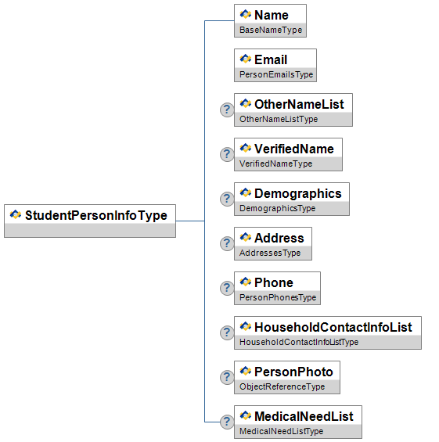
Task: Select the HouseholdContactInfoList element node
Action: [328, 333]
